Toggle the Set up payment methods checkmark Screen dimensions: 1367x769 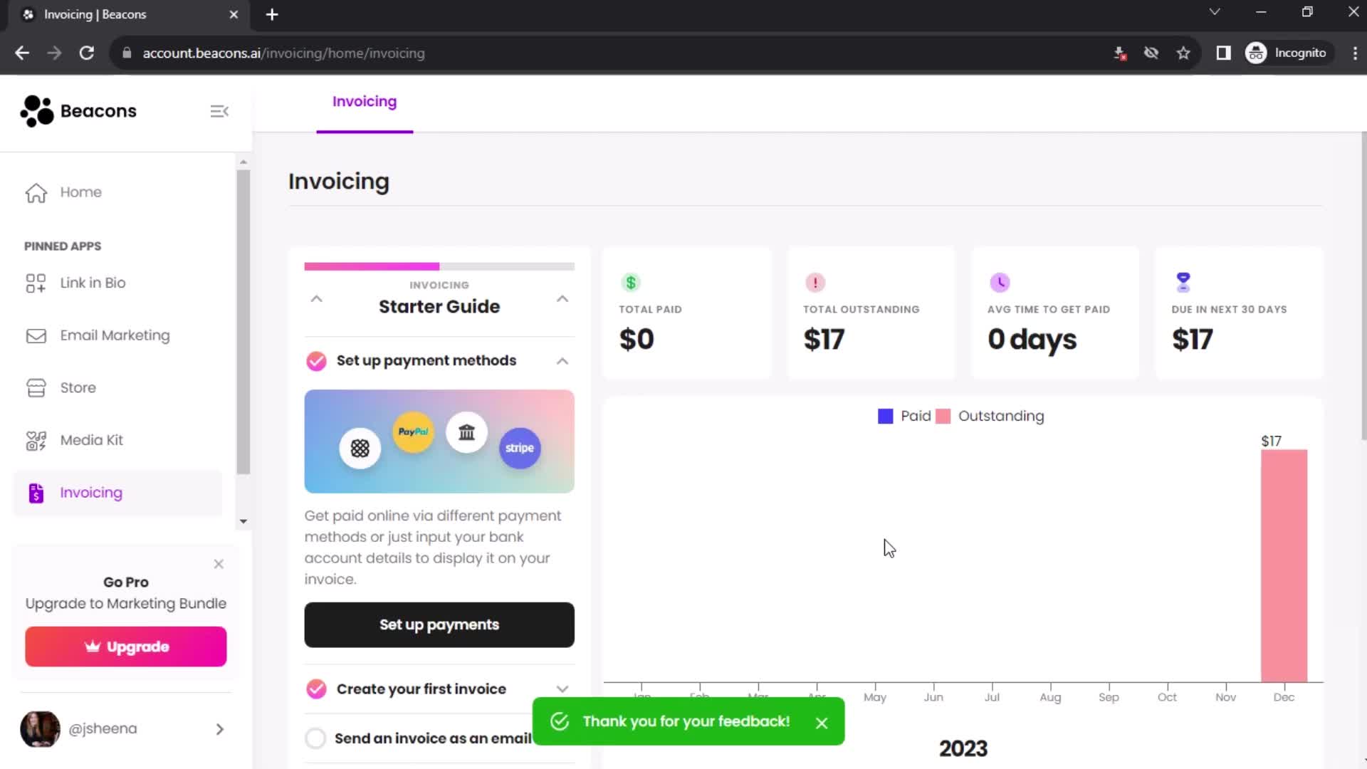(x=316, y=360)
